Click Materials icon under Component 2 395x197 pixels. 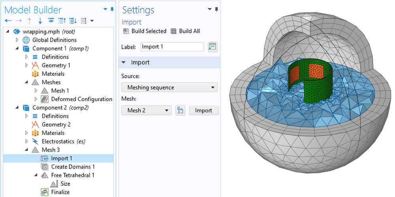[x=35, y=133]
